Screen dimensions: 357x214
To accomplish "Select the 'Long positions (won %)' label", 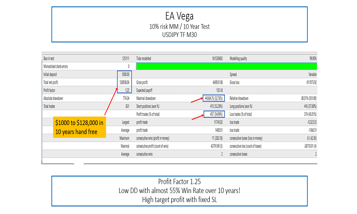I will [241, 106].
